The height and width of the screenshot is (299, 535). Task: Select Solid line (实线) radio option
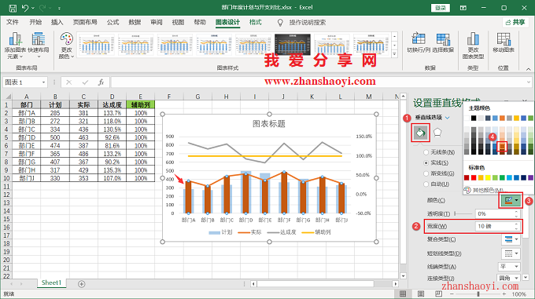pyautogui.click(x=437, y=162)
